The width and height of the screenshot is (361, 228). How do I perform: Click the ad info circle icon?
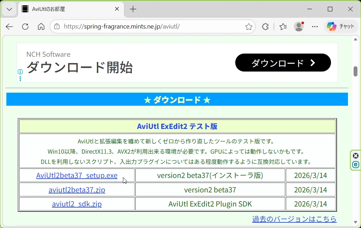click(x=20, y=72)
